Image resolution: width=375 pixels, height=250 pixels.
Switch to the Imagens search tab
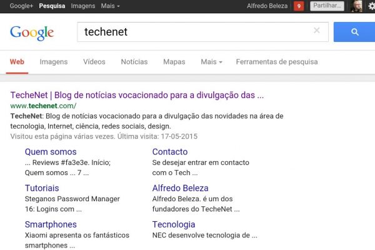click(x=54, y=62)
